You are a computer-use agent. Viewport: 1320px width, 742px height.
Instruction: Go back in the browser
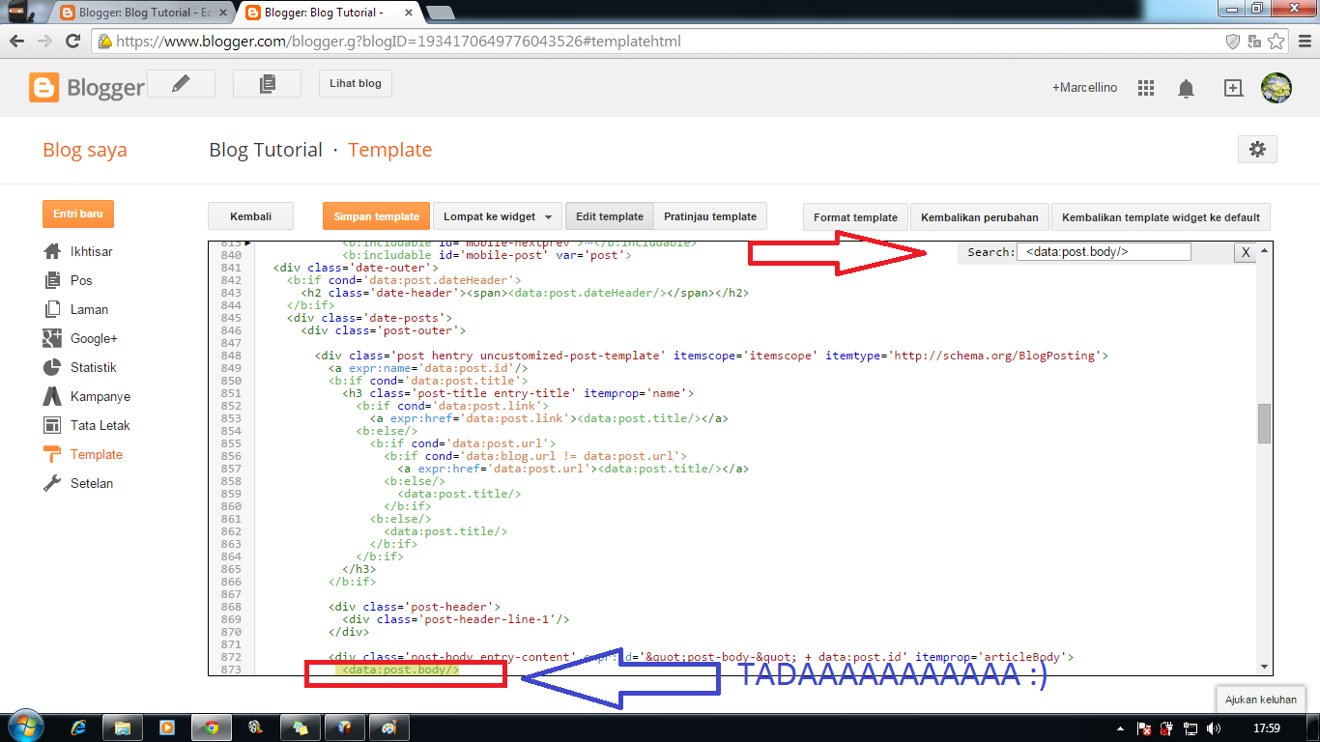coord(16,42)
